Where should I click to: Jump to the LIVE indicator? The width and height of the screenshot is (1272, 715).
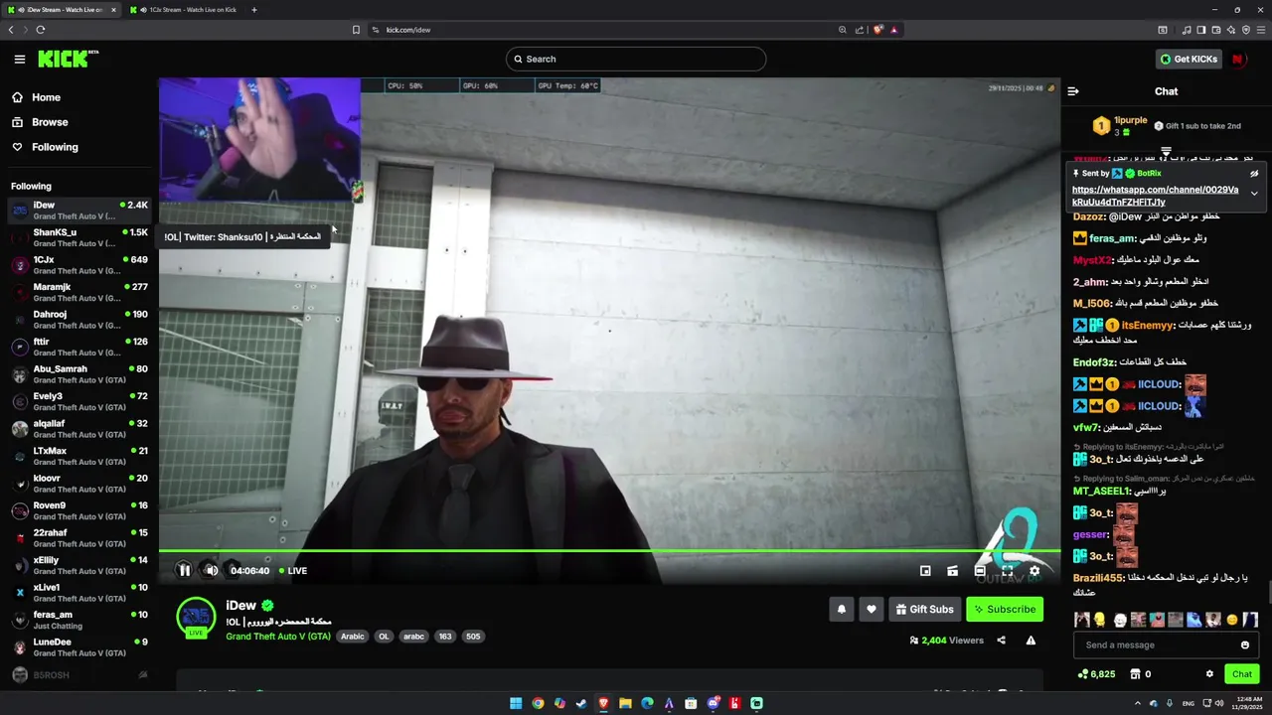293,571
